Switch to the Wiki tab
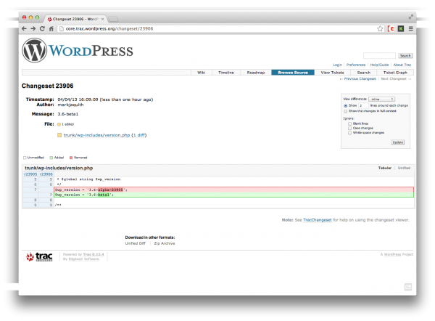Image resolution: width=435 pixels, height=321 pixels. pos(201,73)
